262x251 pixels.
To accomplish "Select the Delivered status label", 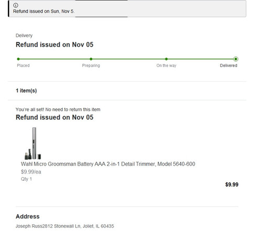I will pos(228,66).
